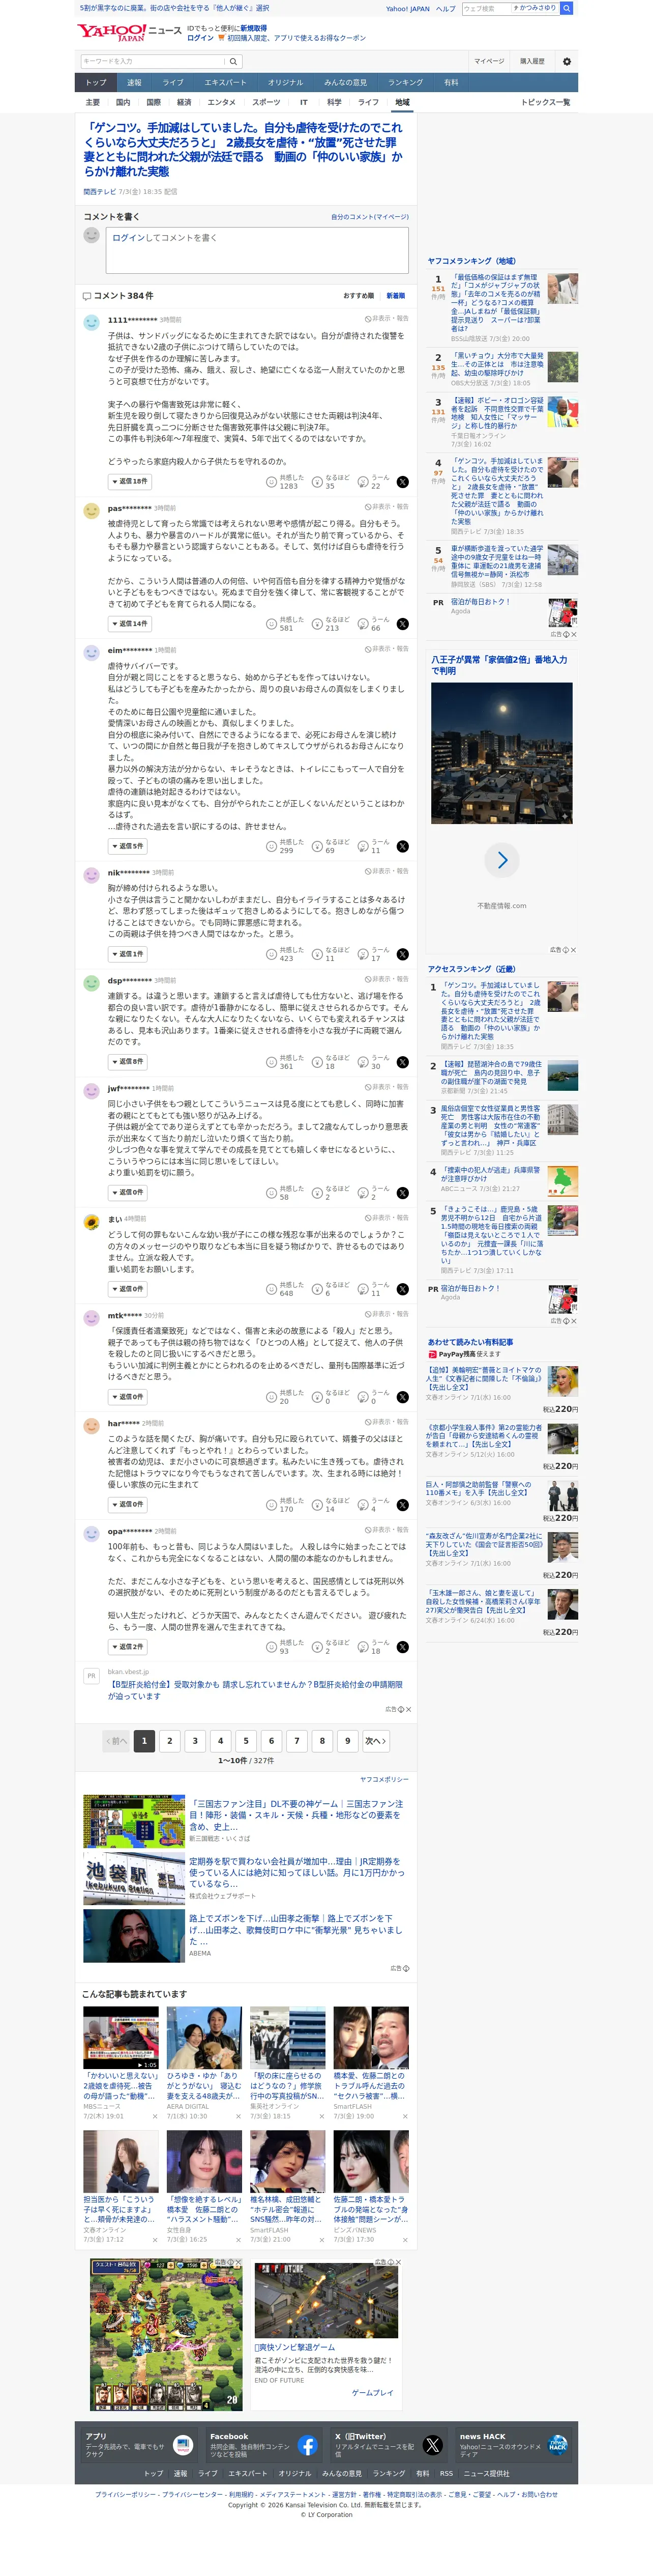Click the ゲームプレイ ad link
653x2576 pixels.
pos(372,2393)
